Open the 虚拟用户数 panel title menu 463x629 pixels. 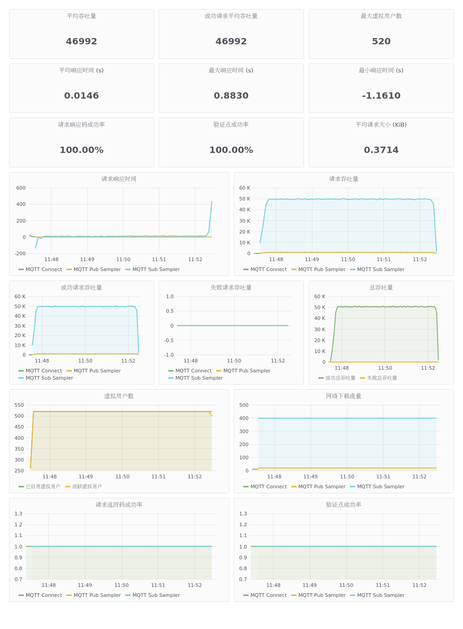(x=119, y=396)
